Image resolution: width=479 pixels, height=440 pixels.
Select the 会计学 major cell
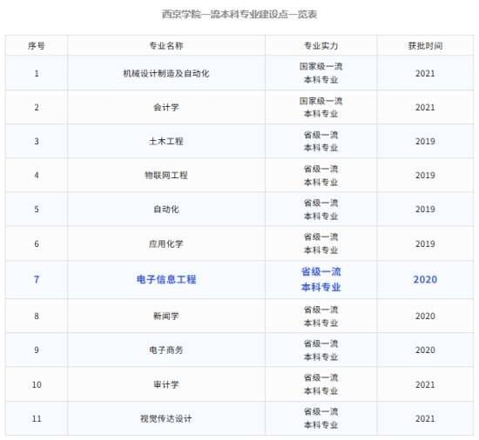pyautogui.click(x=166, y=107)
